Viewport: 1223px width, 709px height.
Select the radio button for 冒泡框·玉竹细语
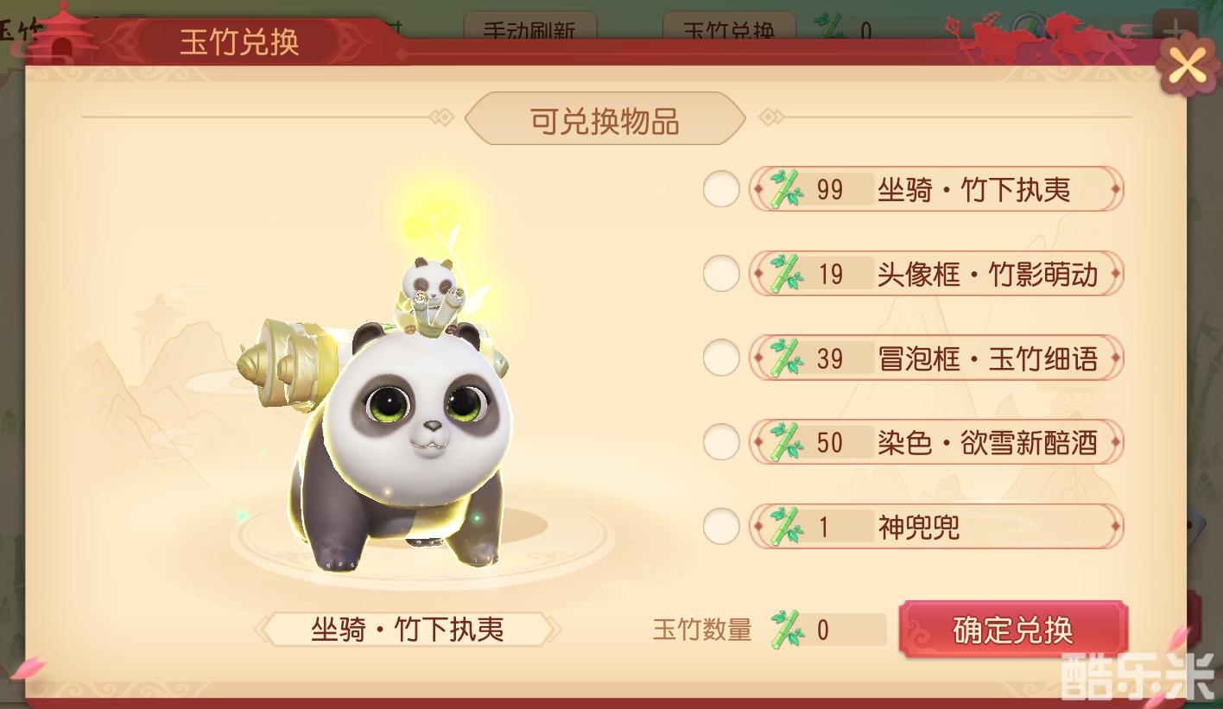720,358
